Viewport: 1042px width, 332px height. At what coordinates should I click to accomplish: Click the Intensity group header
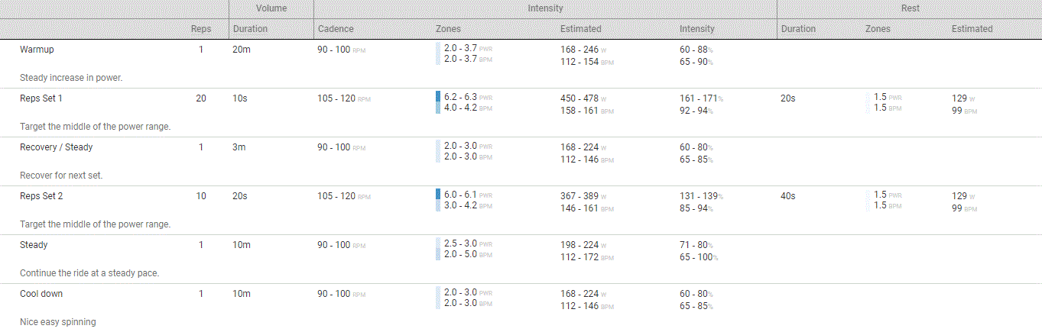pyautogui.click(x=545, y=8)
